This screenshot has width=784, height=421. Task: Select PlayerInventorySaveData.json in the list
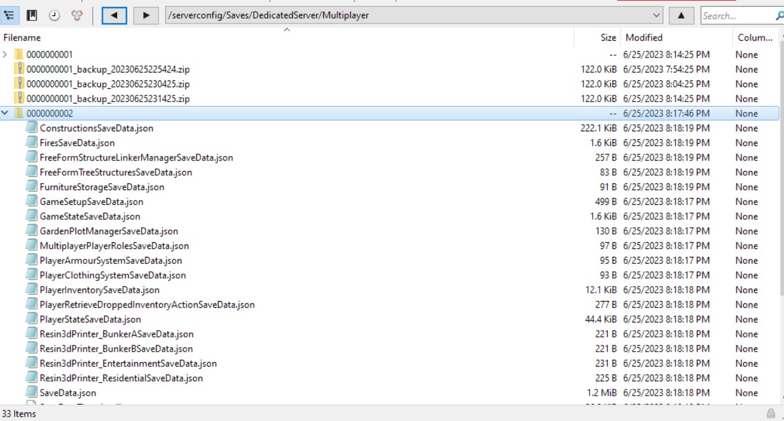99,290
